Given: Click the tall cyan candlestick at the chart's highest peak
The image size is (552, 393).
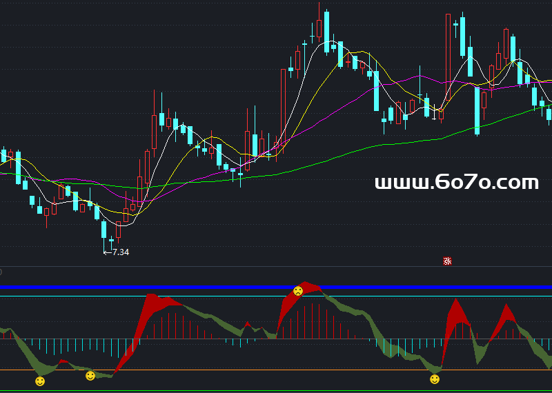Looking at the screenshot, I should [326, 32].
